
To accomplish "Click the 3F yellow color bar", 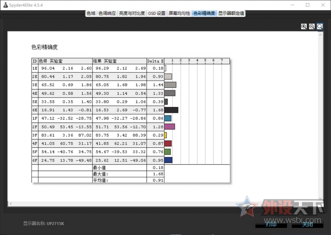I will (166, 135).
